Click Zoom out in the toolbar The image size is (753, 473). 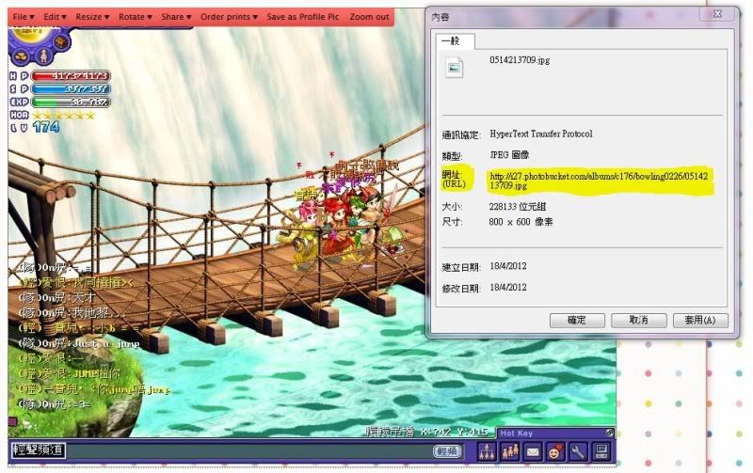[369, 17]
